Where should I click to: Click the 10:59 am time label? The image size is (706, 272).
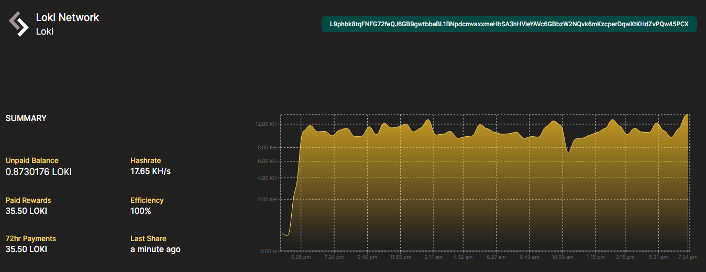pos(563,257)
